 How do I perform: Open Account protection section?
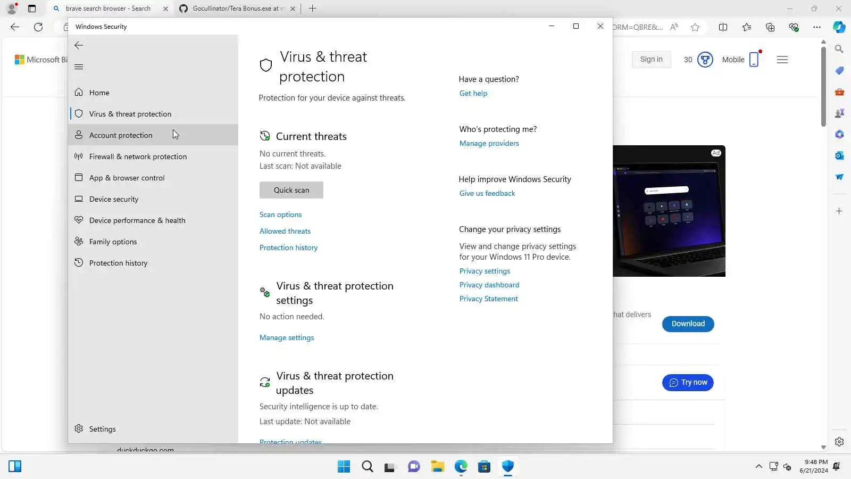click(153, 135)
